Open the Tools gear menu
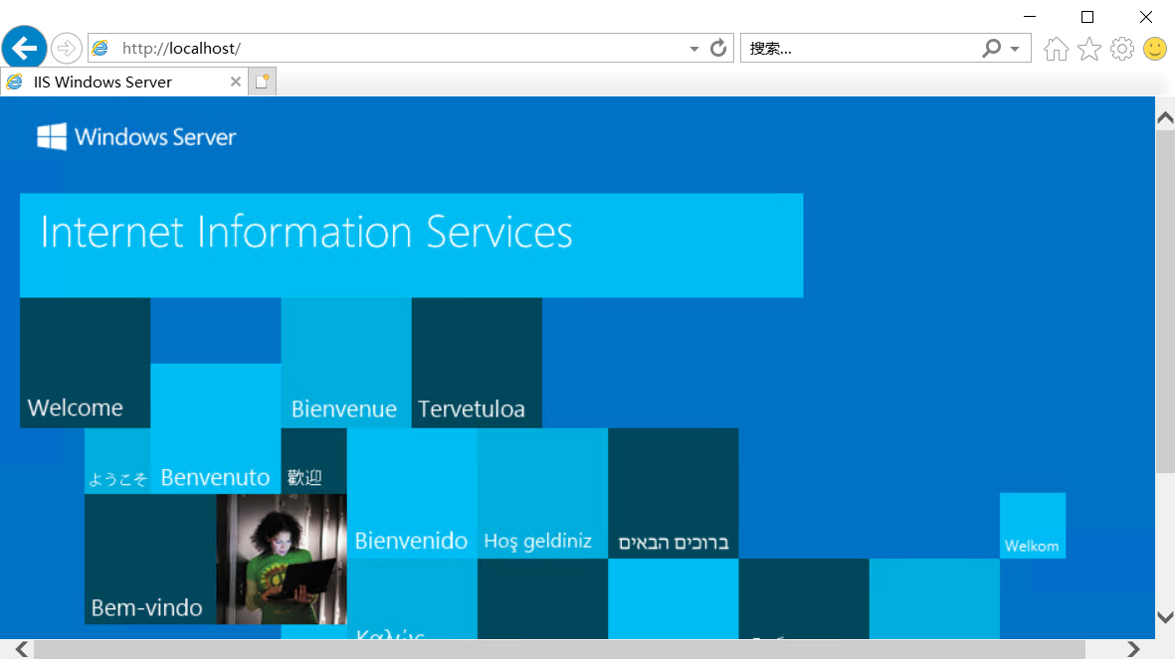Screen dimensions: 1175x659 pos(1122,49)
